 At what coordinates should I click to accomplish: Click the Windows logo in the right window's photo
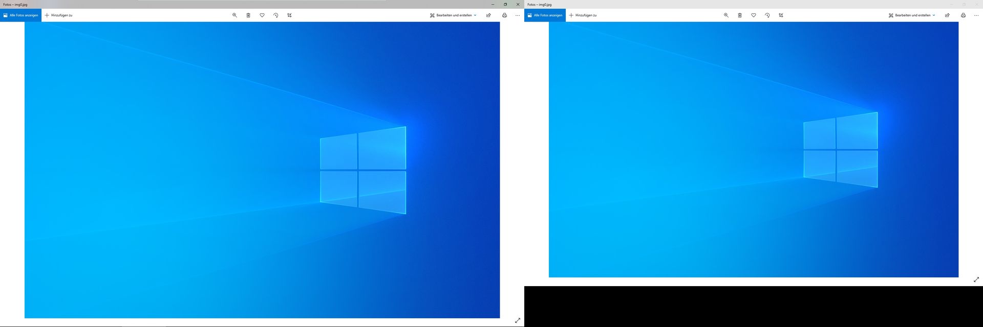coord(841,150)
